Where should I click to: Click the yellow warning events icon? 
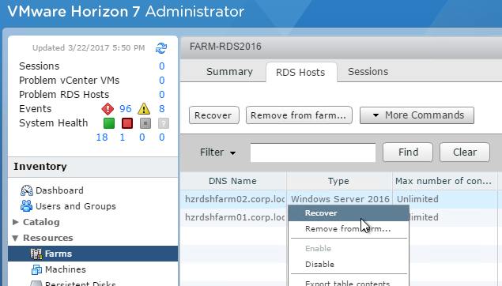click(144, 109)
